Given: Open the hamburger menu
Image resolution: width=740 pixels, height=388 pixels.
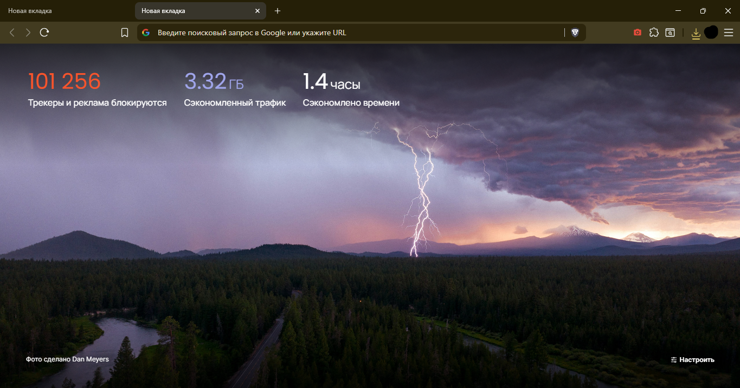Looking at the screenshot, I should [x=729, y=33].
